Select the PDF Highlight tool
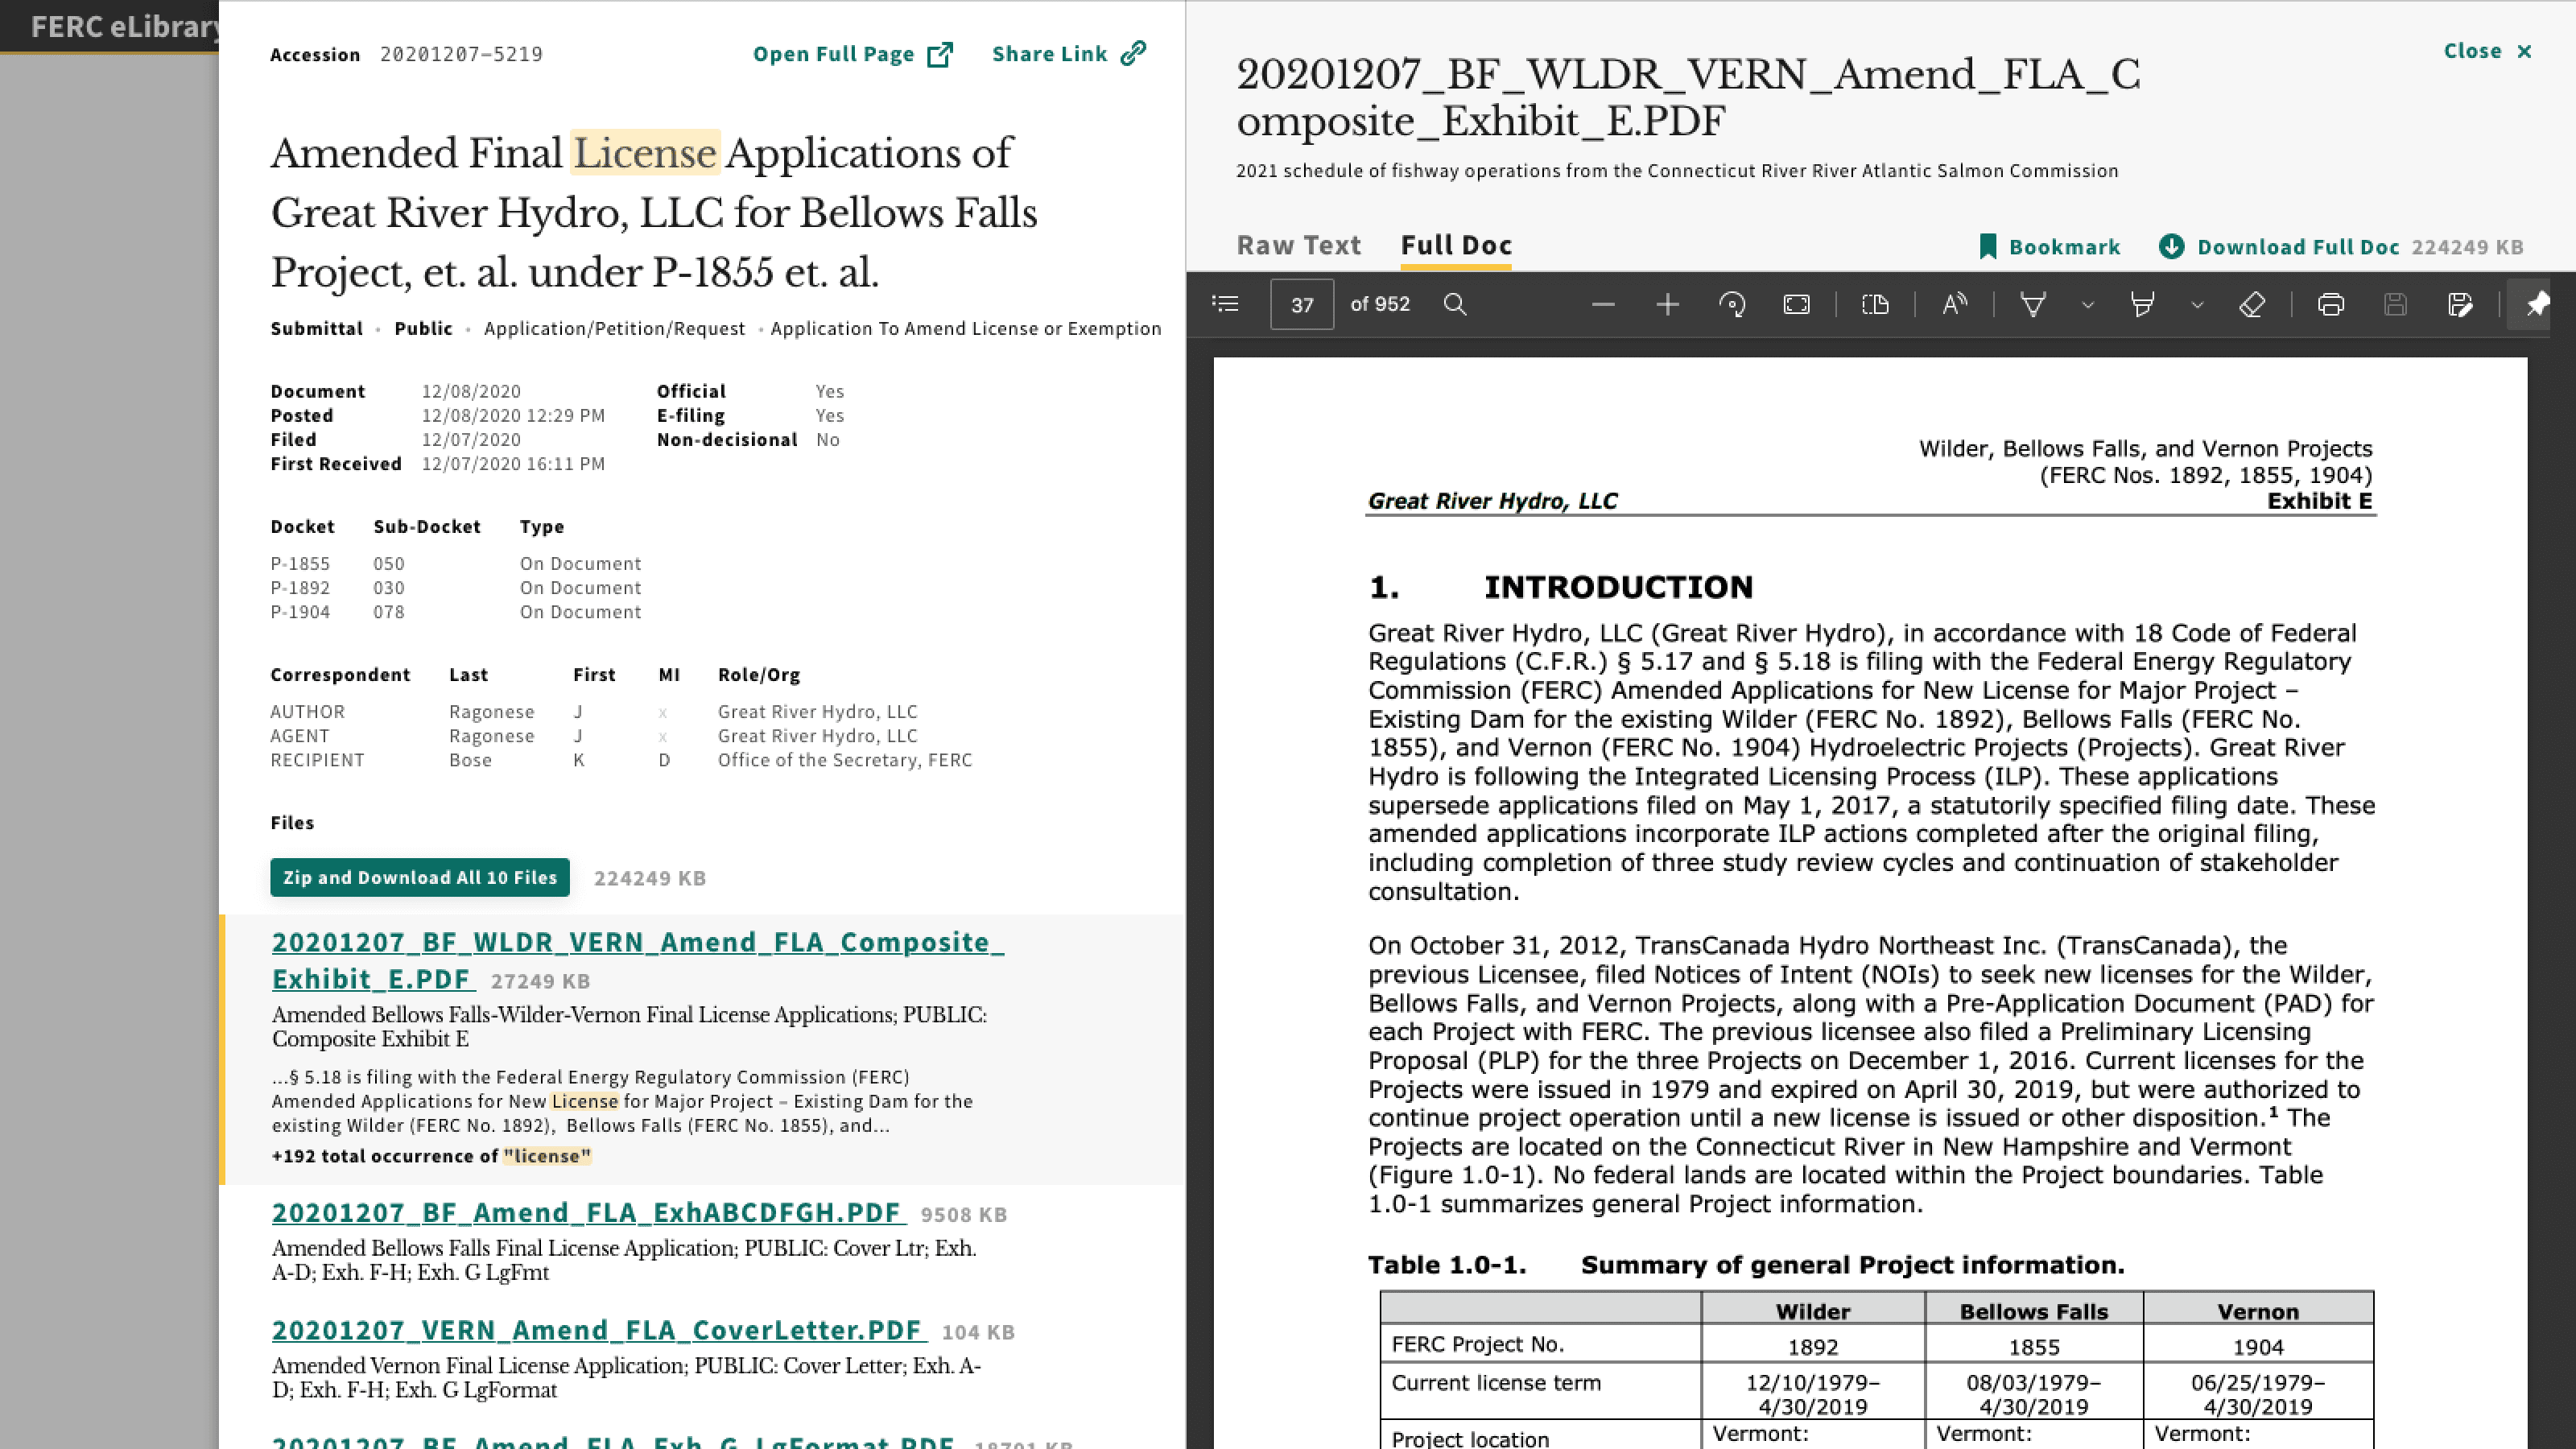The image size is (2576, 1449). pyautogui.click(x=2142, y=304)
